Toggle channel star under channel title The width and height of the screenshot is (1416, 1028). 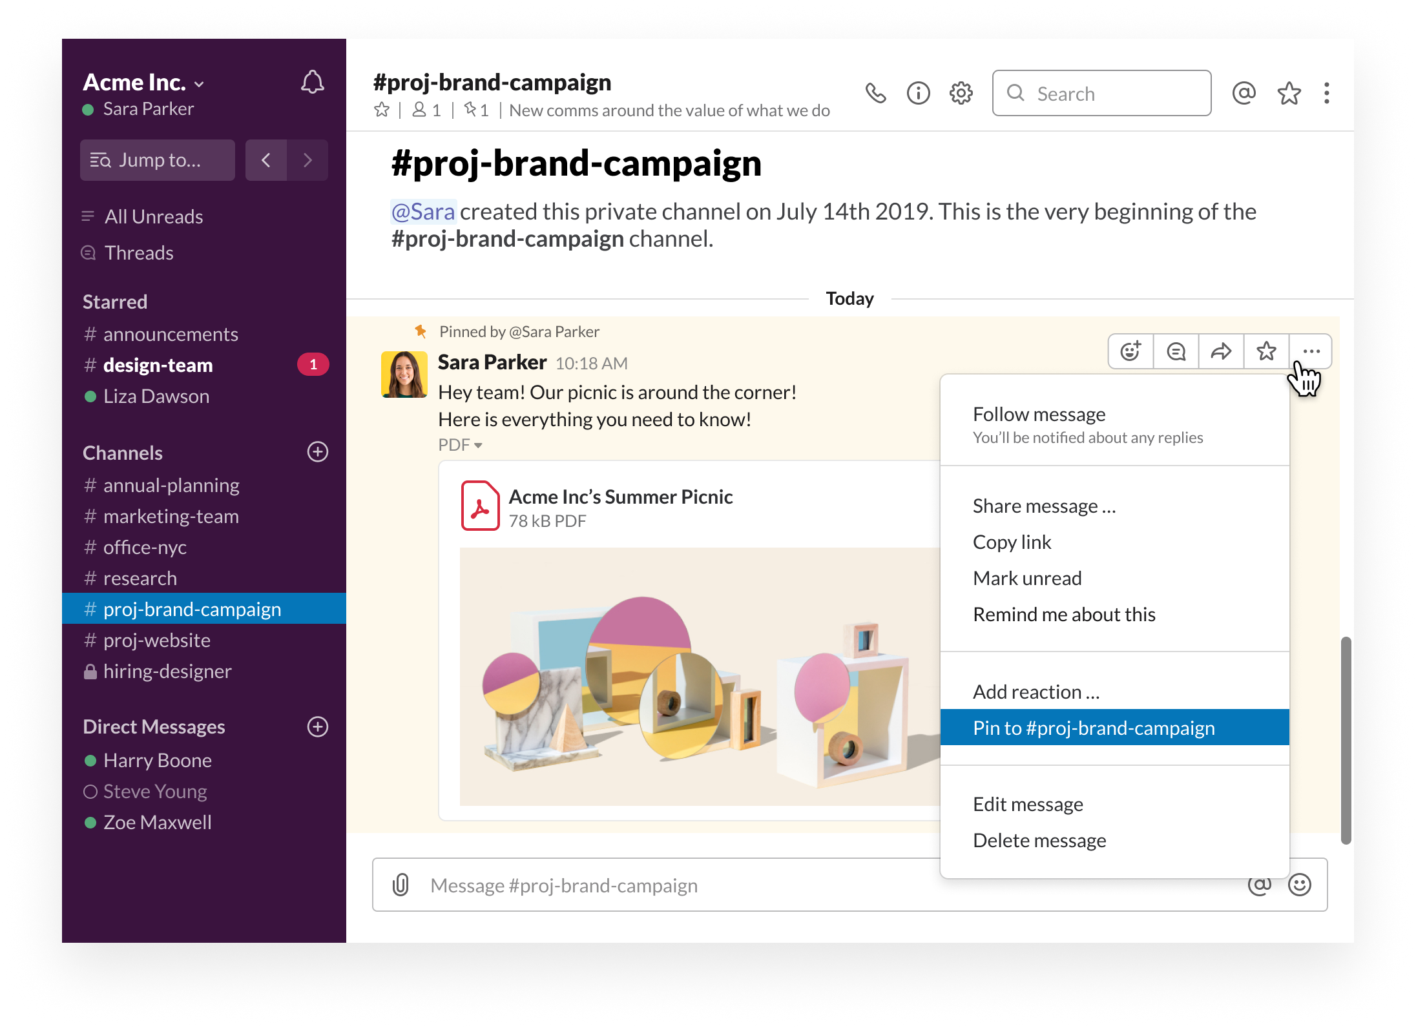point(382,110)
